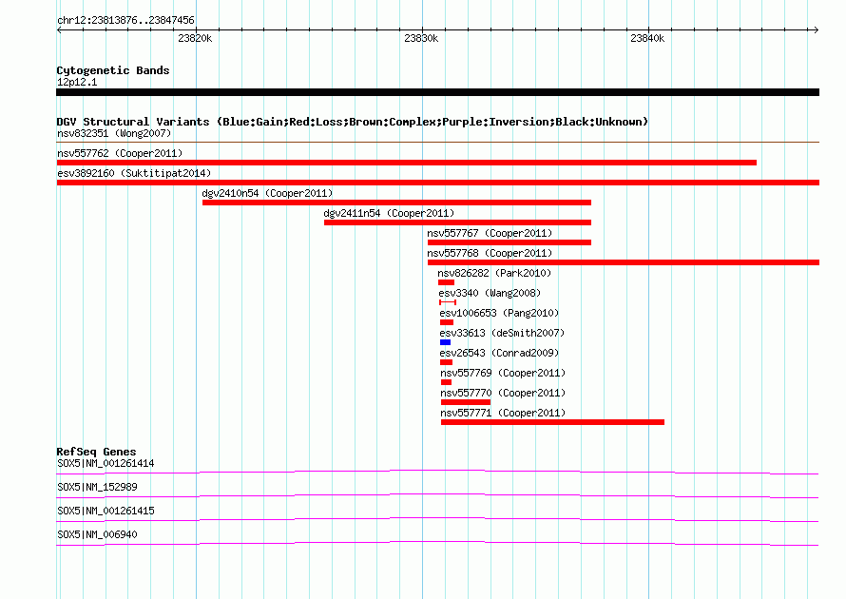Click the red bar under nsv557770
The height and width of the screenshot is (599, 846).
coord(466,402)
